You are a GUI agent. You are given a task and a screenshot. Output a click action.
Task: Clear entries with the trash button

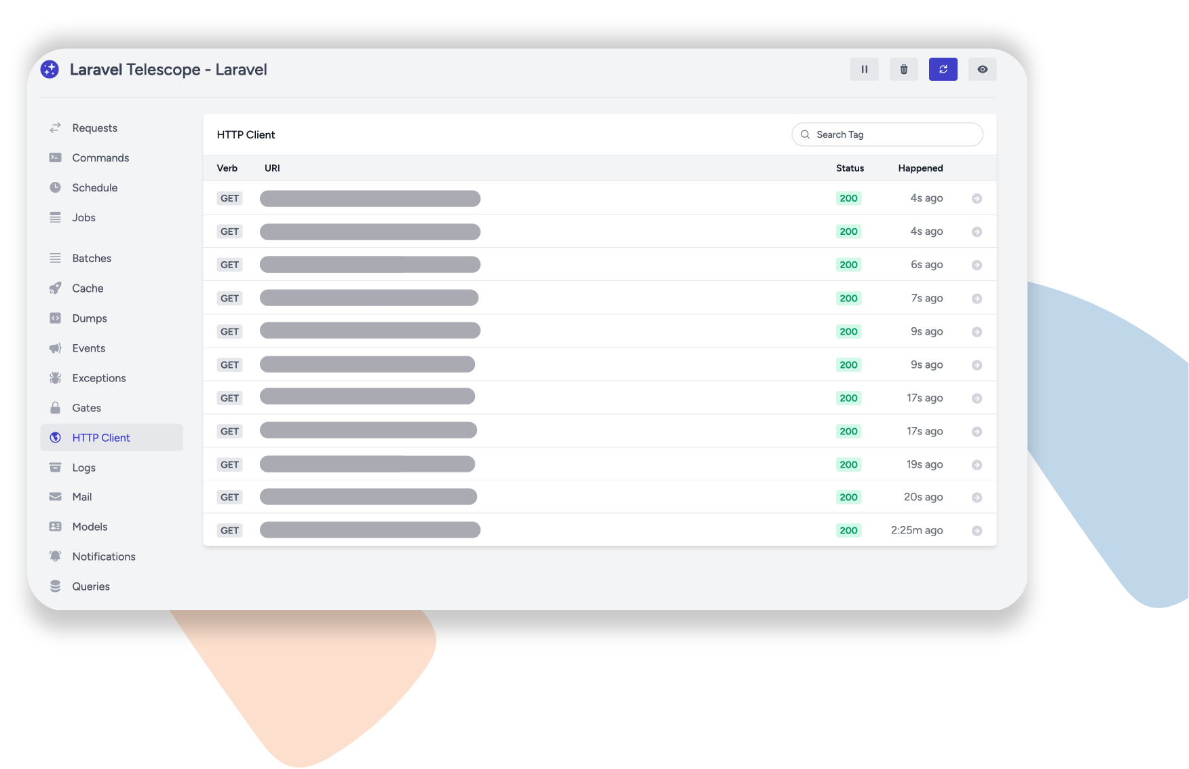click(x=903, y=69)
